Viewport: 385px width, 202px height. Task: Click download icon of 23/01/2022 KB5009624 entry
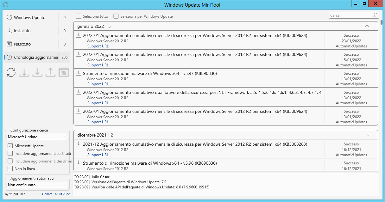79,35
